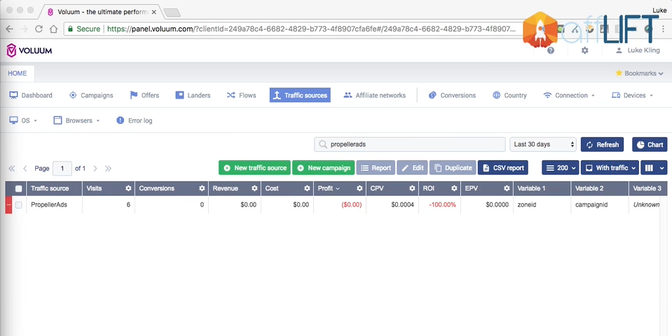Click the browser address bar URL
The height and width of the screenshot is (336, 672).
[x=311, y=29]
